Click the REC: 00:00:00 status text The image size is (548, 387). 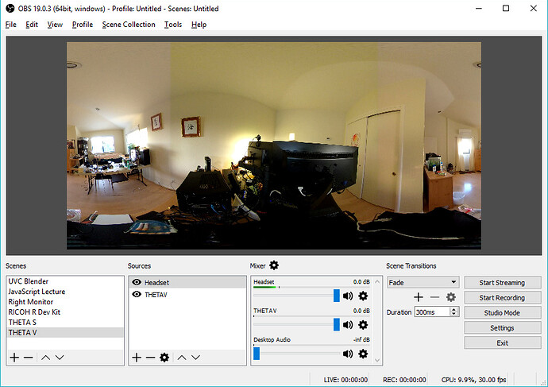tap(404, 380)
